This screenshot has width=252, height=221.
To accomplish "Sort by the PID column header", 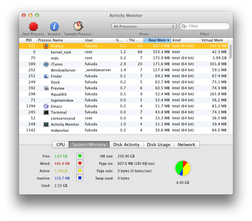I will point(28,40).
